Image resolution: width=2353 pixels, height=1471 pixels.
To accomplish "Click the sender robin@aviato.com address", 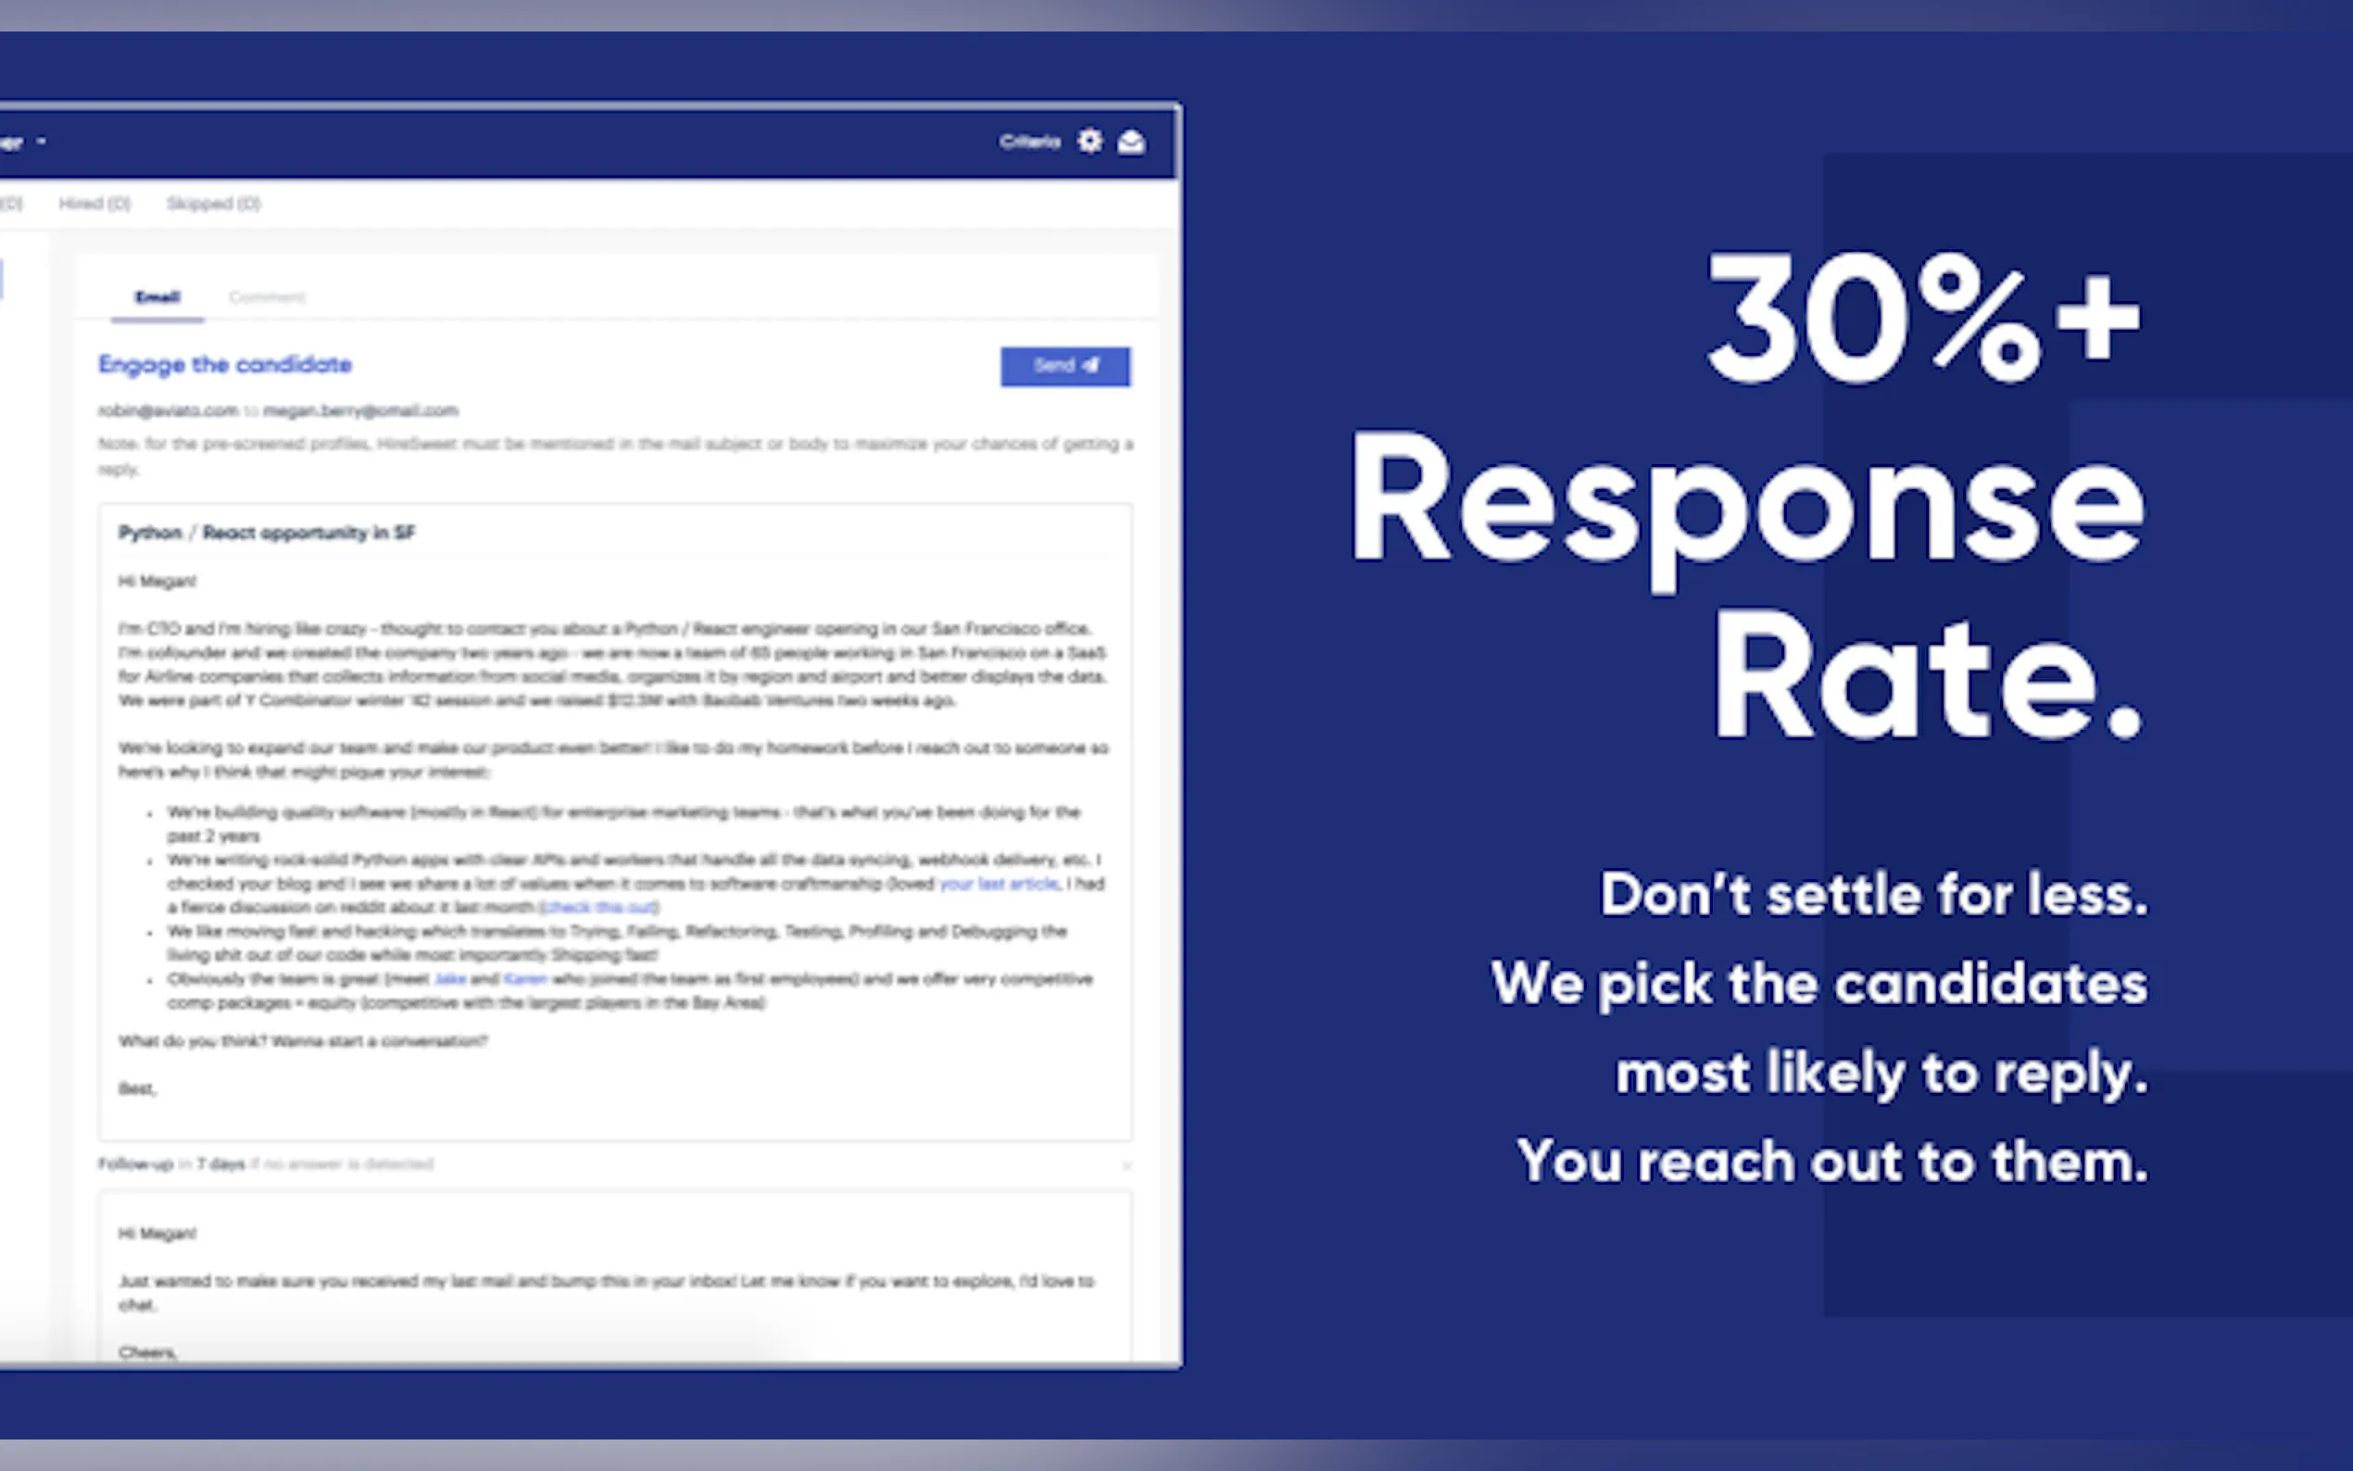I will click(169, 410).
